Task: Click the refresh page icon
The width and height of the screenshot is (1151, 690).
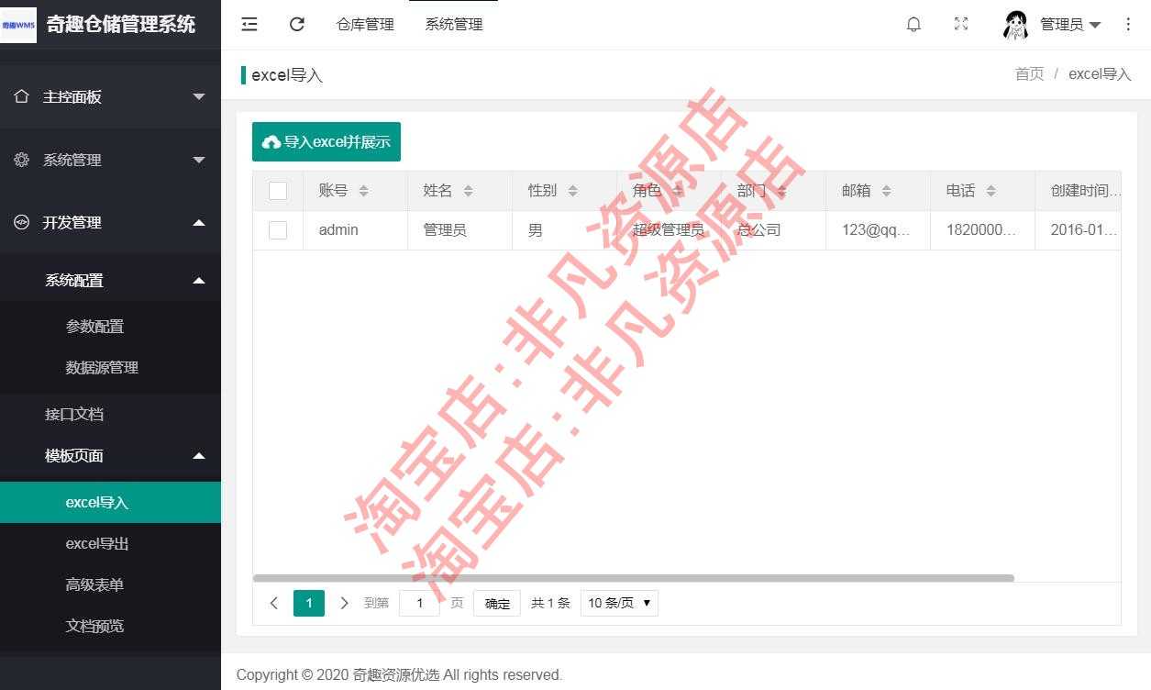Action: [296, 24]
